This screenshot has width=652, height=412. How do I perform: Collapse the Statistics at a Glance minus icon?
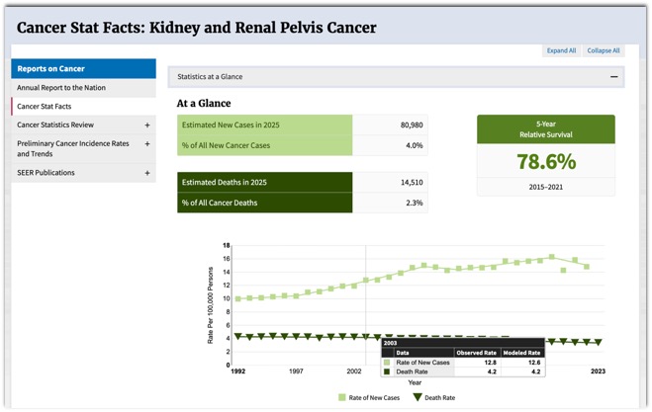[x=613, y=76]
